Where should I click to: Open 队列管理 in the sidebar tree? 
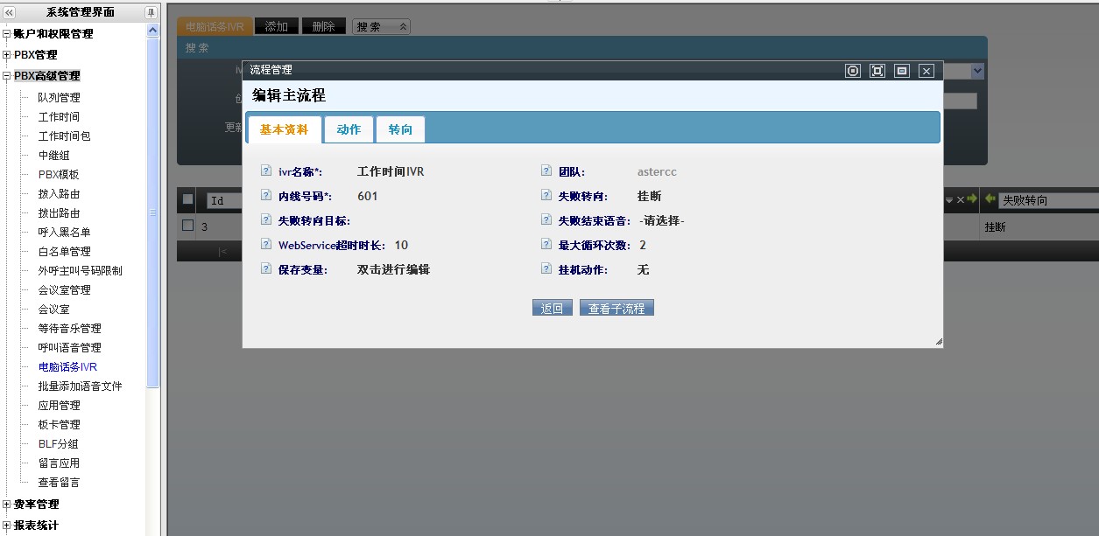coord(59,97)
